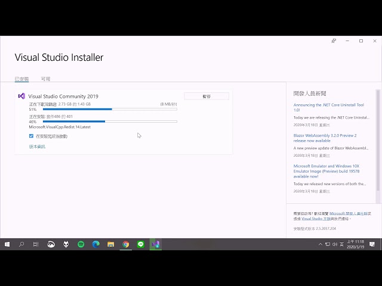Minimize the Visual Studio Installer window
Image resolution: width=382 pixels, height=286 pixels.
pyautogui.click(x=347, y=41)
